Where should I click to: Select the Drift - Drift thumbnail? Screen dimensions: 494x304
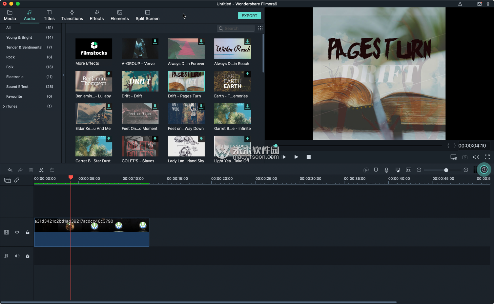coord(140,81)
